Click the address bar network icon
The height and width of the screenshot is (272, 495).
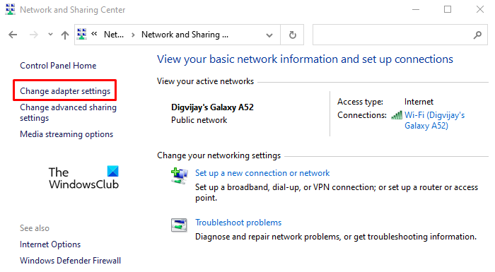coord(82,35)
